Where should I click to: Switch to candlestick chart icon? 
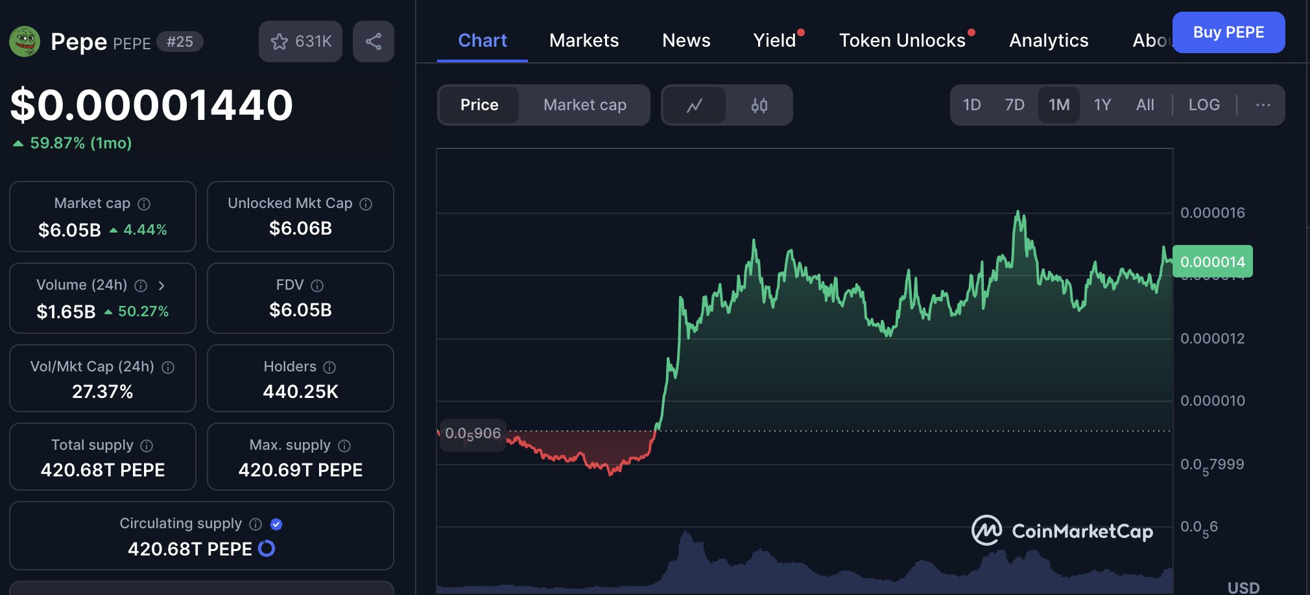pos(759,105)
